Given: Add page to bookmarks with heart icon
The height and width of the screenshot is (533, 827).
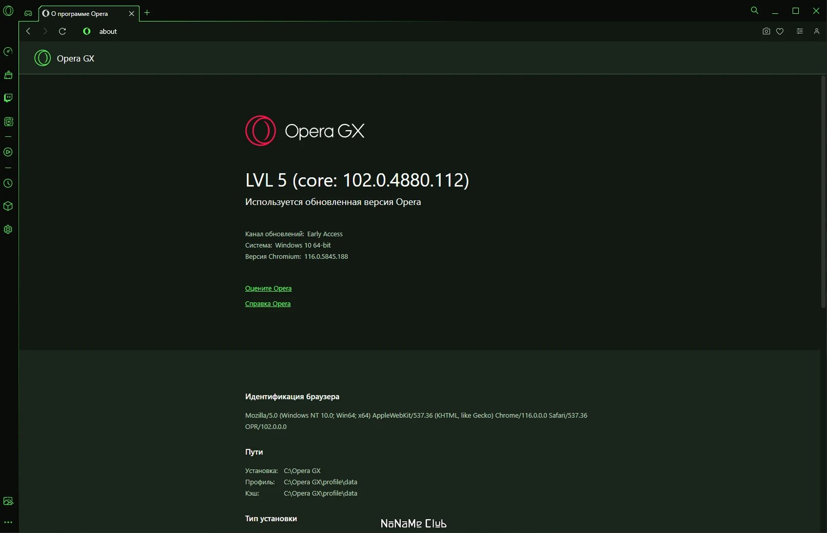Looking at the screenshot, I should [780, 31].
